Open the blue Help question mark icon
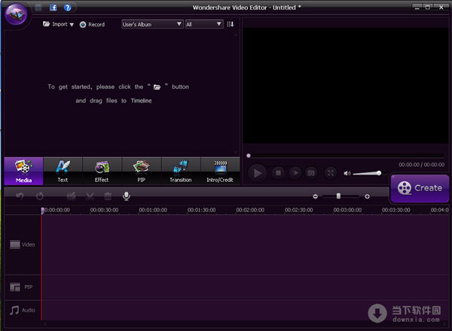Viewport: 452px width, 331px height. coord(68,8)
